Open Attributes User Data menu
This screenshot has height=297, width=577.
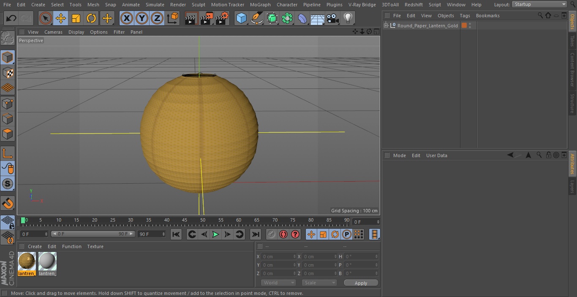pos(436,155)
